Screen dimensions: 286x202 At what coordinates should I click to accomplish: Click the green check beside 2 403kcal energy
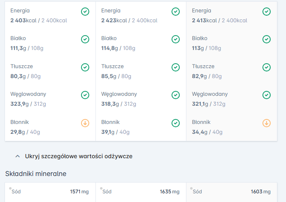click(x=85, y=12)
